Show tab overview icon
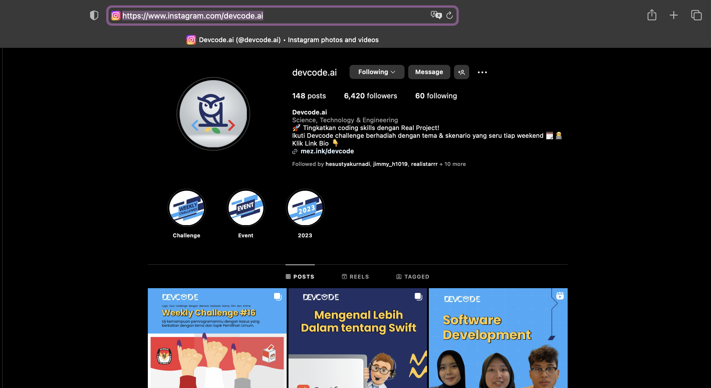711x388 pixels. [x=696, y=15]
